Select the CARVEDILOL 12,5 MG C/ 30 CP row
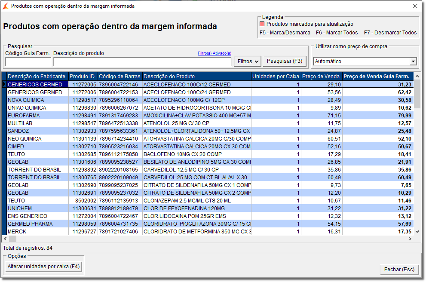The height and width of the screenshot is (282, 426). pyautogui.click(x=210, y=170)
